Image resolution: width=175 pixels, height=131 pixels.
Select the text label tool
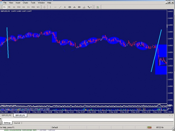65,7
